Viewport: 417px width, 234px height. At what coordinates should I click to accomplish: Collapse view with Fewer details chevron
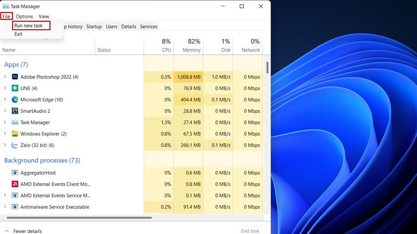7,231
